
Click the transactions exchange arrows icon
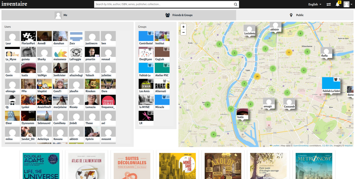[328, 4]
